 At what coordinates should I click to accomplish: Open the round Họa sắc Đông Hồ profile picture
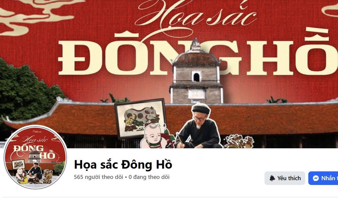pos(35,157)
